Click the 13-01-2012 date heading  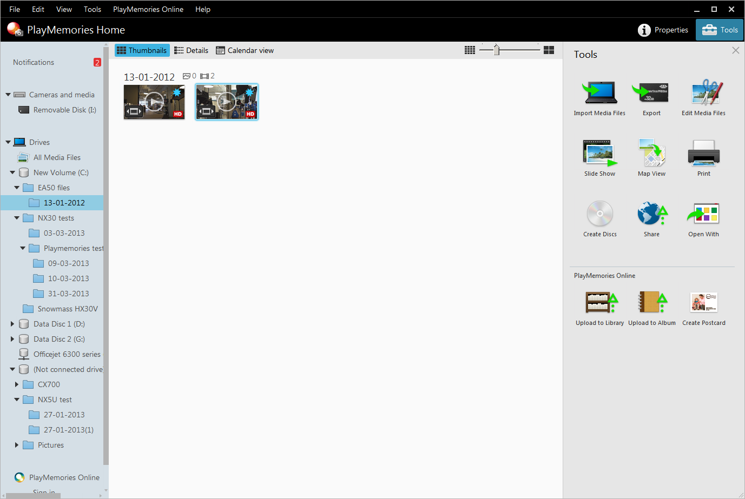(x=149, y=77)
